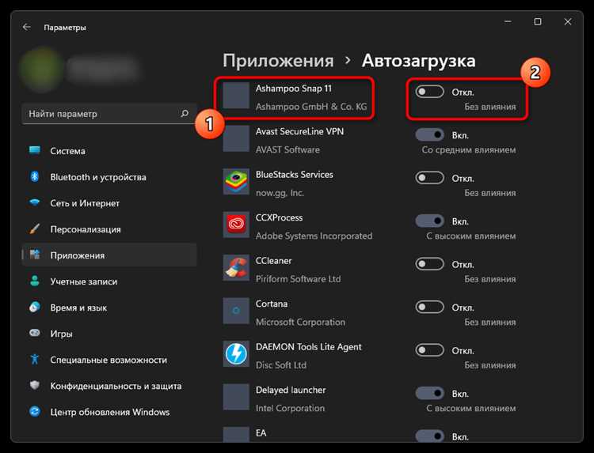Click the Сеть и Интернет Wi-Fi icon

coord(35,202)
